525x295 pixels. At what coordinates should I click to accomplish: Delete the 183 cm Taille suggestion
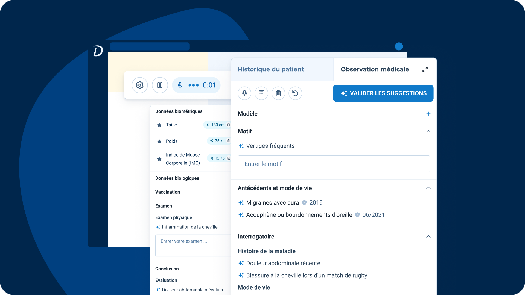(x=229, y=125)
